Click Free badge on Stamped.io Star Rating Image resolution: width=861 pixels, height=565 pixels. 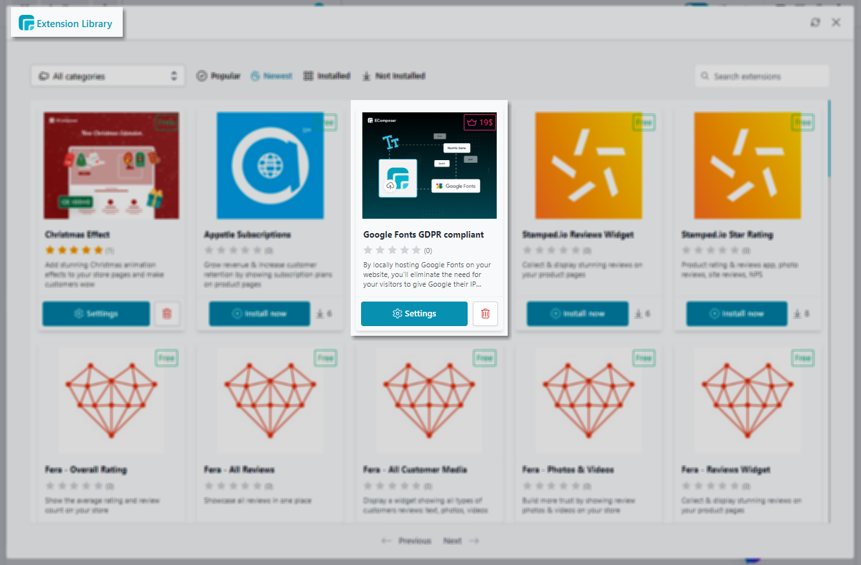(x=803, y=122)
